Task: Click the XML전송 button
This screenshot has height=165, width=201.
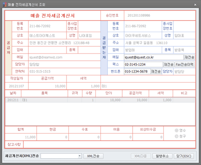Action: (93, 156)
